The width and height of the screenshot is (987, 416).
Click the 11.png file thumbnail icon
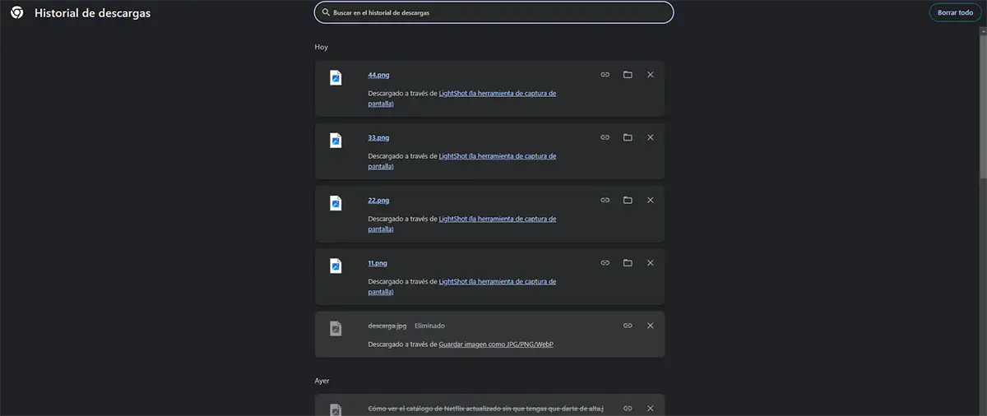pos(336,266)
